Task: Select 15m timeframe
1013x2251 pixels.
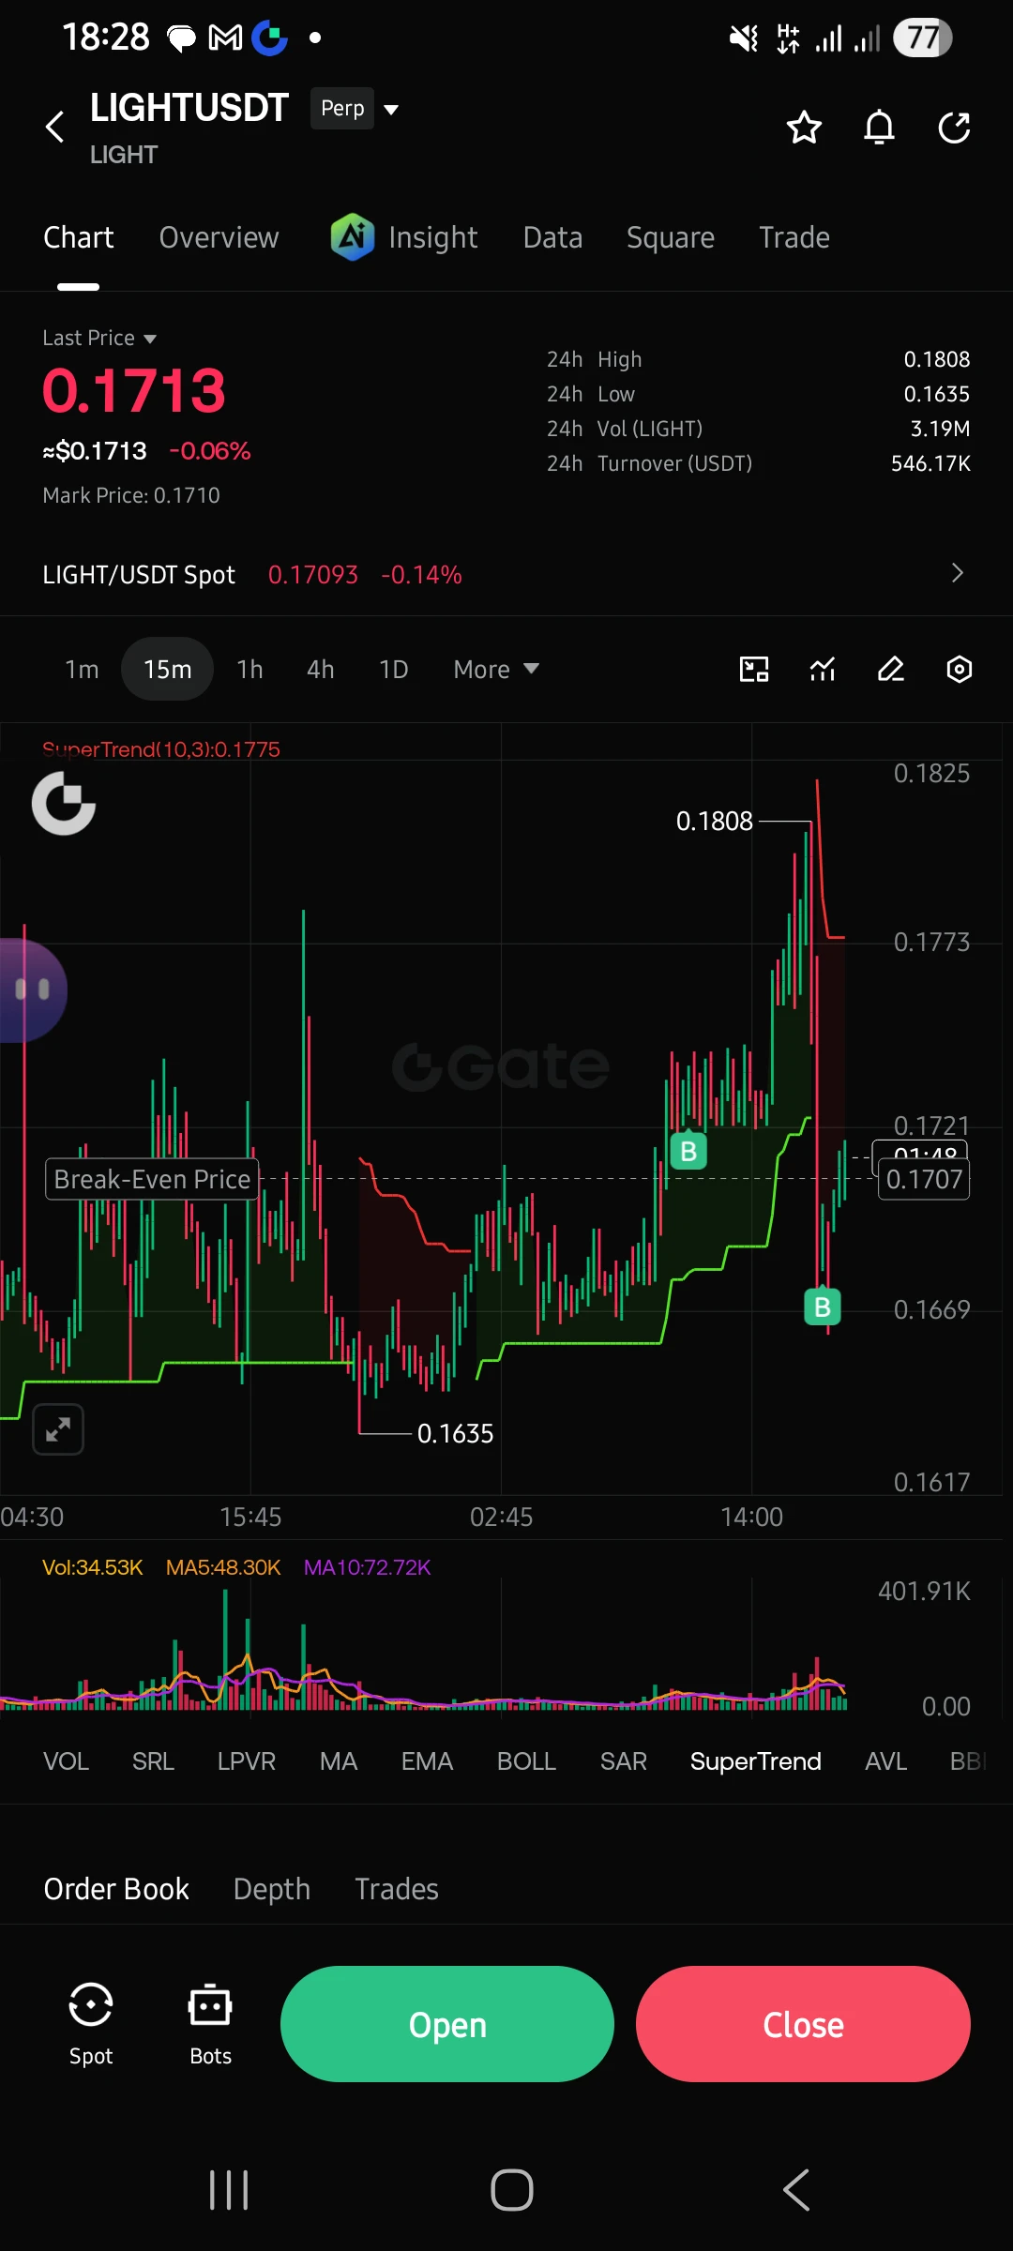Action: 167,669
